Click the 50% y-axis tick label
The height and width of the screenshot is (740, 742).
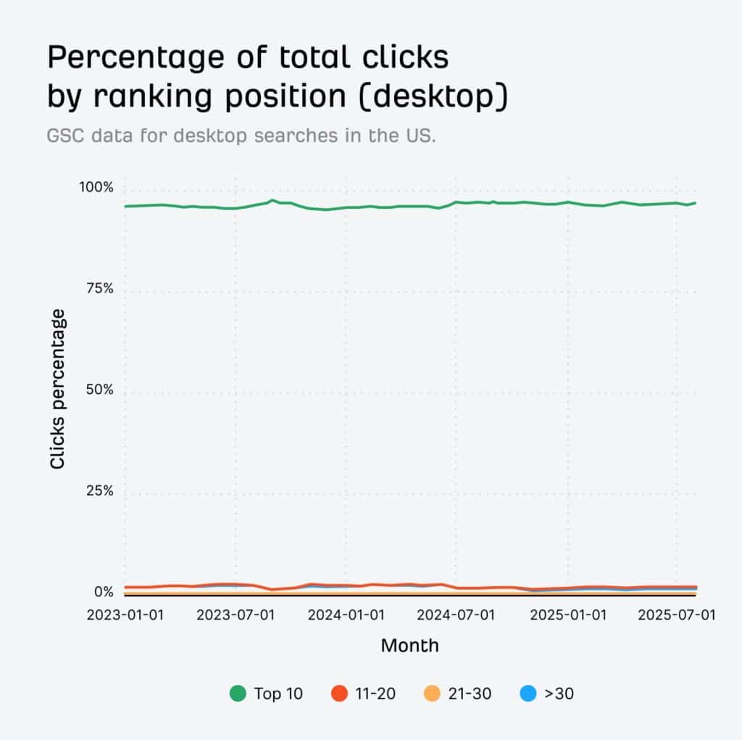[x=100, y=390]
